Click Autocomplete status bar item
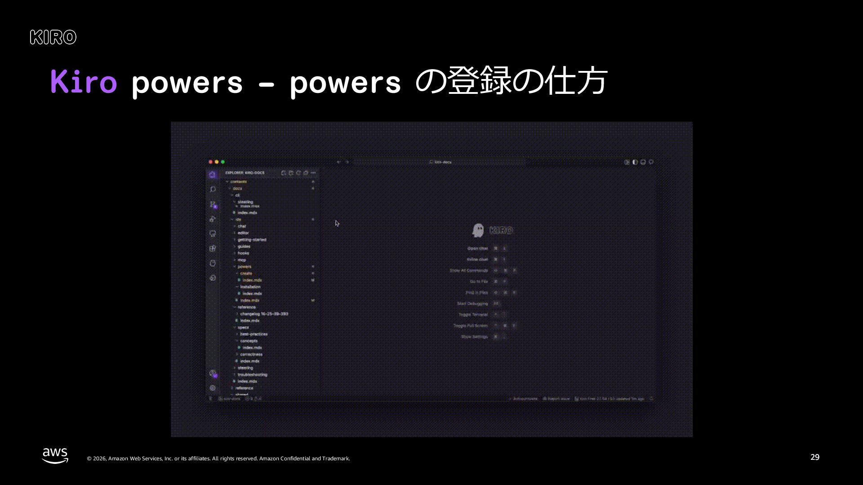The height and width of the screenshot is (485, 863). pyautogui.click(x=524, y=399)
